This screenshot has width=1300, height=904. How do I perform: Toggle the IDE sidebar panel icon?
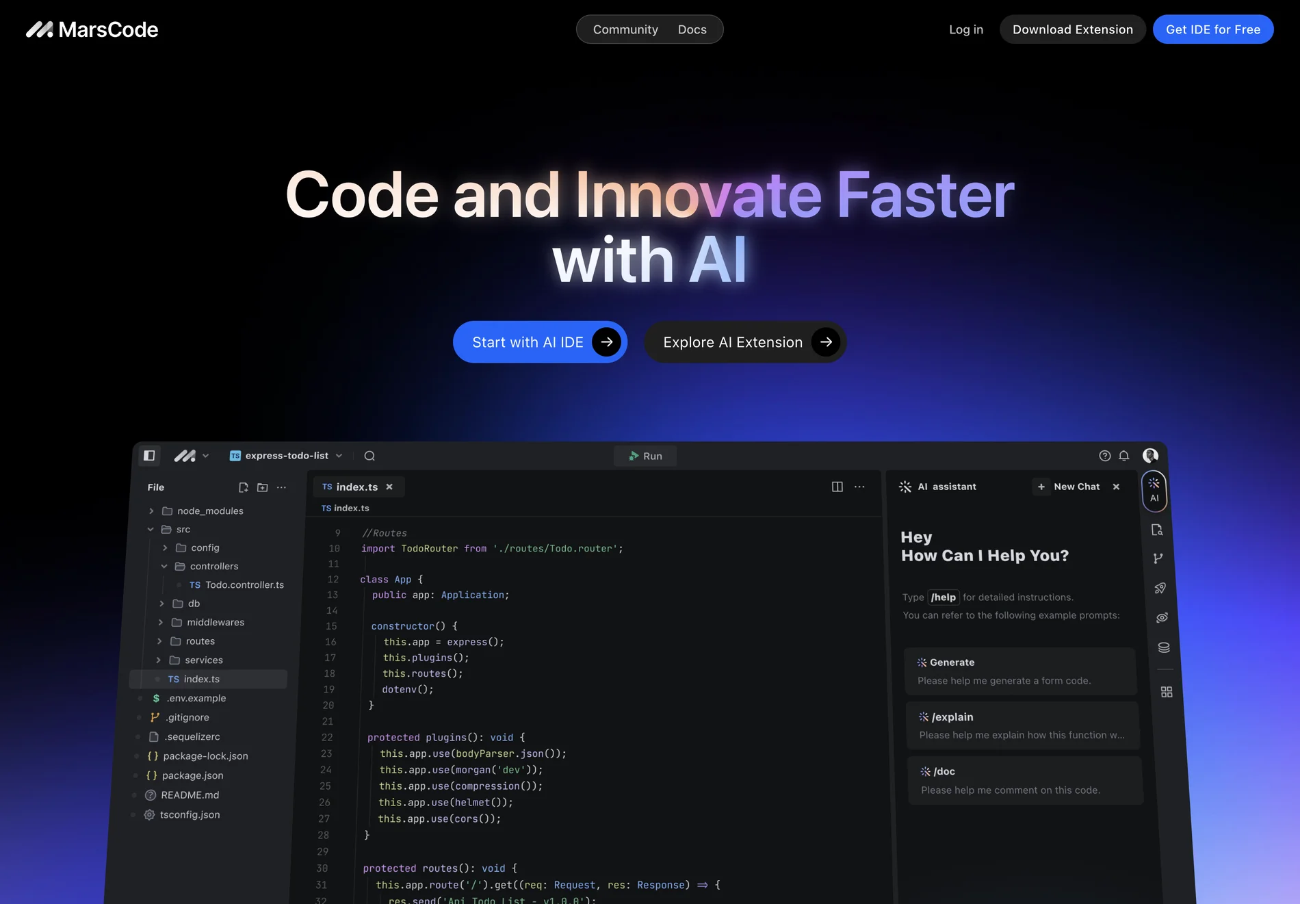149,455
